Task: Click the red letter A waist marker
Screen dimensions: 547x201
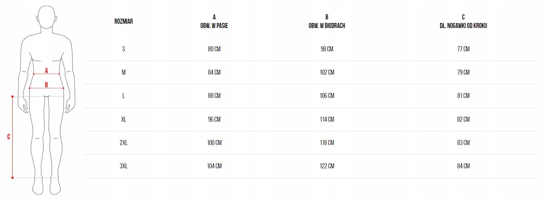Action: coord(46,71)
